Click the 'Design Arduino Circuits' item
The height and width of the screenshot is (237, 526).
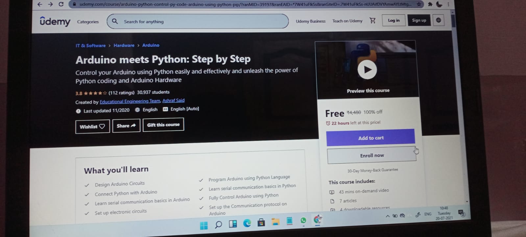(120, 184)
